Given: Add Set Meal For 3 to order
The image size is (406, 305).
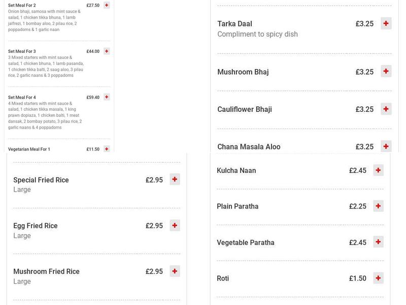Looking at the screenshot, I should click(x=106, y=51).
